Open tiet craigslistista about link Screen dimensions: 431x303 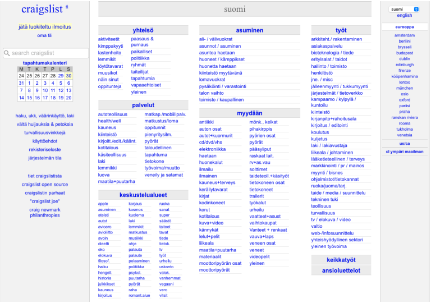(45, 176)
